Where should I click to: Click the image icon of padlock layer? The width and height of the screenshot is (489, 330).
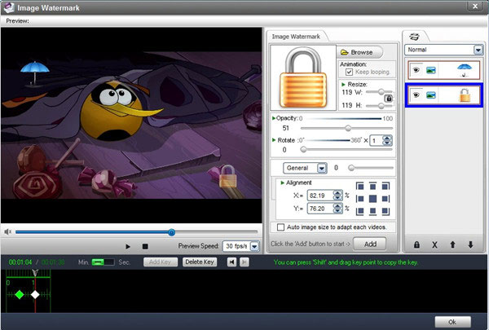(x=430, y=95)
